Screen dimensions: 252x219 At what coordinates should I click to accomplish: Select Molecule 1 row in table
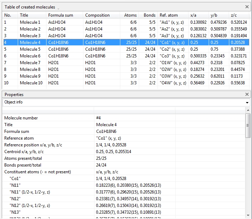point(30,22)
